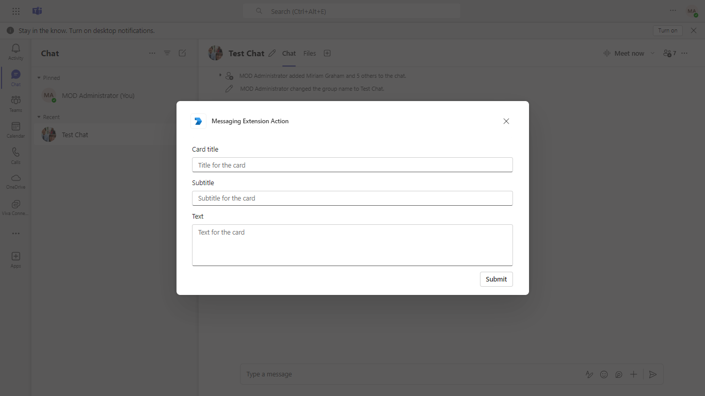Turn on desktop notifications
Viewport: 705px width, 396px height.
point(668,30)
